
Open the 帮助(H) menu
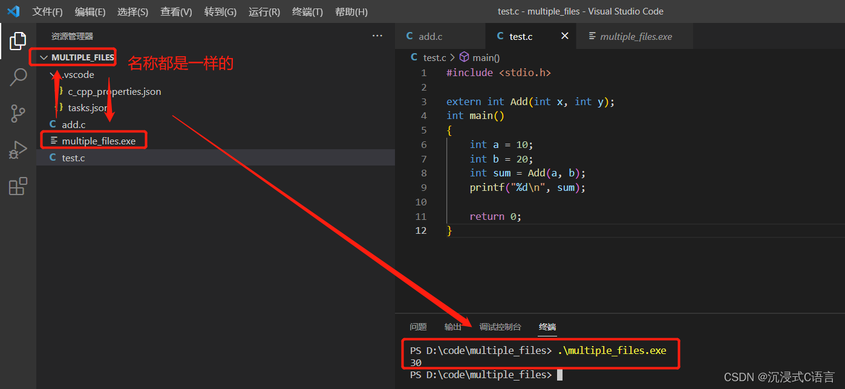click(351, 11)
